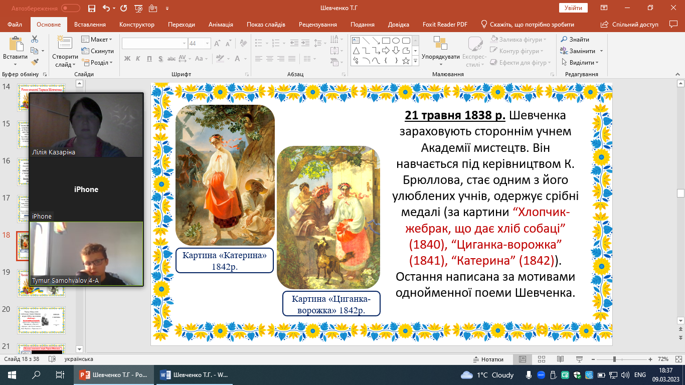This screenshot has height=385, width=685.
Task: Click the Windows Start button
Action: coord(12,375)
